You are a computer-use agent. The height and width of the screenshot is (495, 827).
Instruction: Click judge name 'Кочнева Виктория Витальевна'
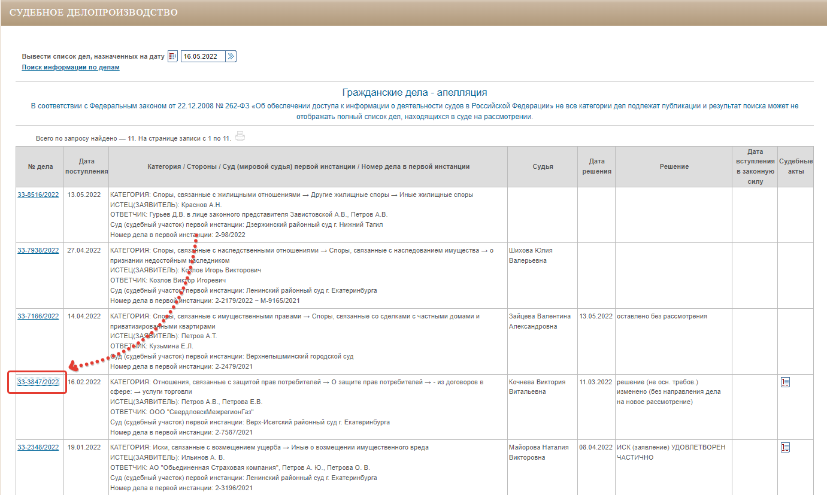537,387
